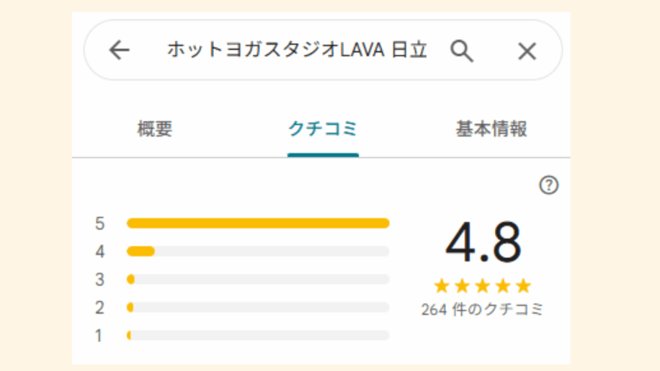The width and height of the screenshot is (660, 371).
Task: Click the search field with ホットヨガスタジオLAVA text
Action: (x=296, y=50)
